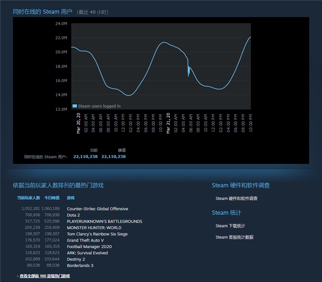Click the Mar 20, 20 axis marker
The height and width of the screenshot is (282, 322).
coord(78,123)
